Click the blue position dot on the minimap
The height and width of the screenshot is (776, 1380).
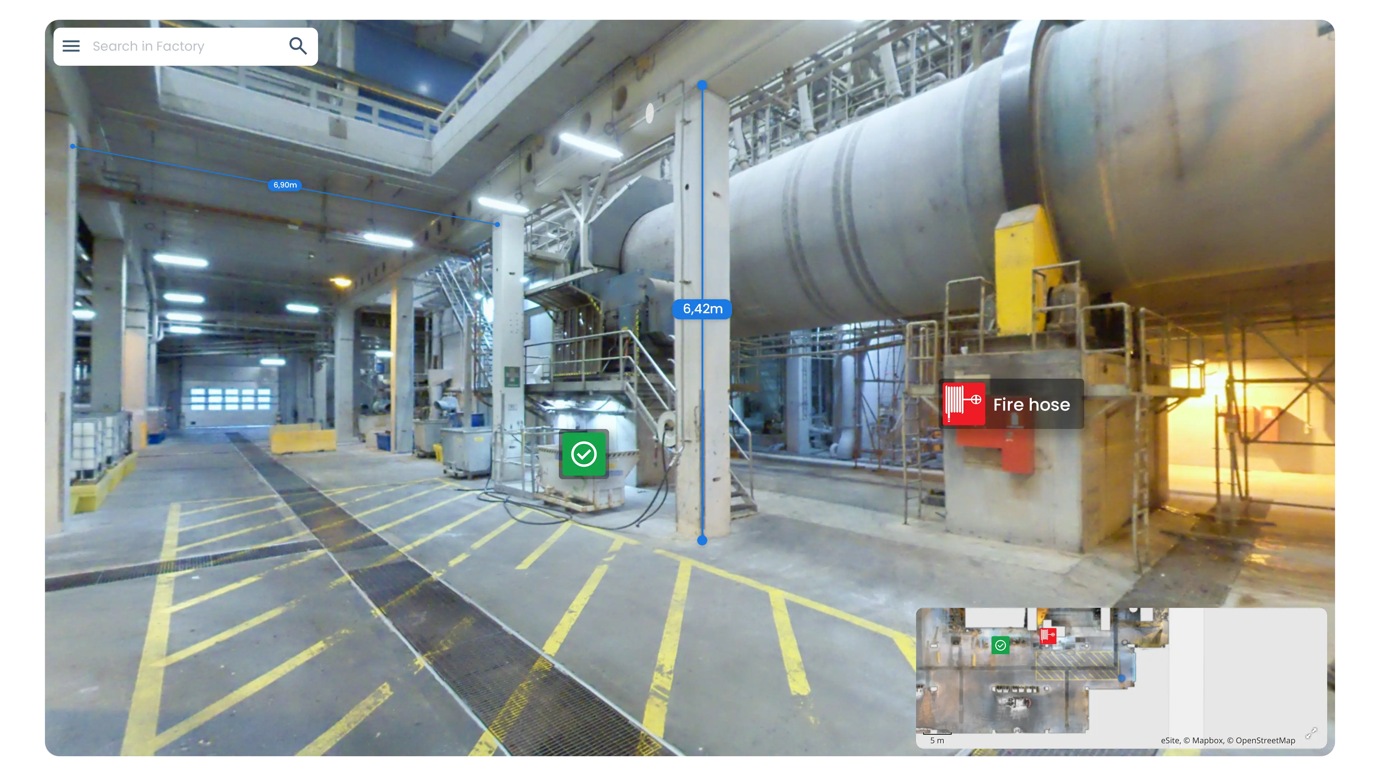1122,678
